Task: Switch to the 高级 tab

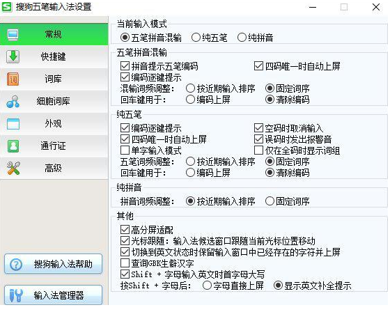Action: (x=54, y=169)
